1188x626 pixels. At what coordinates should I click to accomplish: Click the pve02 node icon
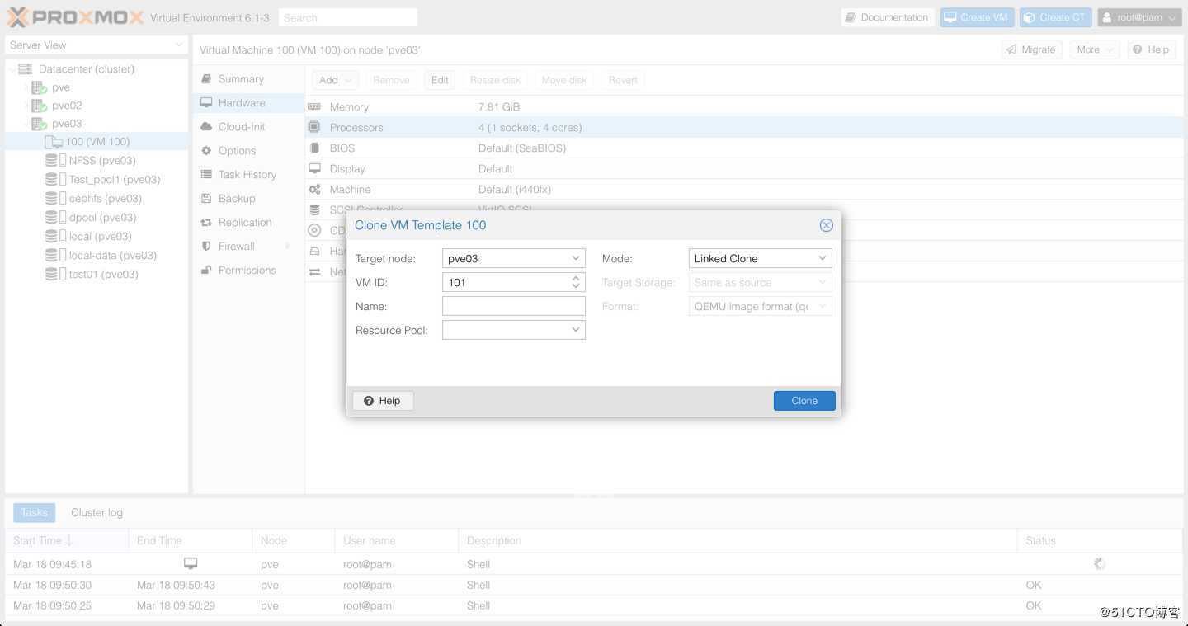click(x=39, y=106)
